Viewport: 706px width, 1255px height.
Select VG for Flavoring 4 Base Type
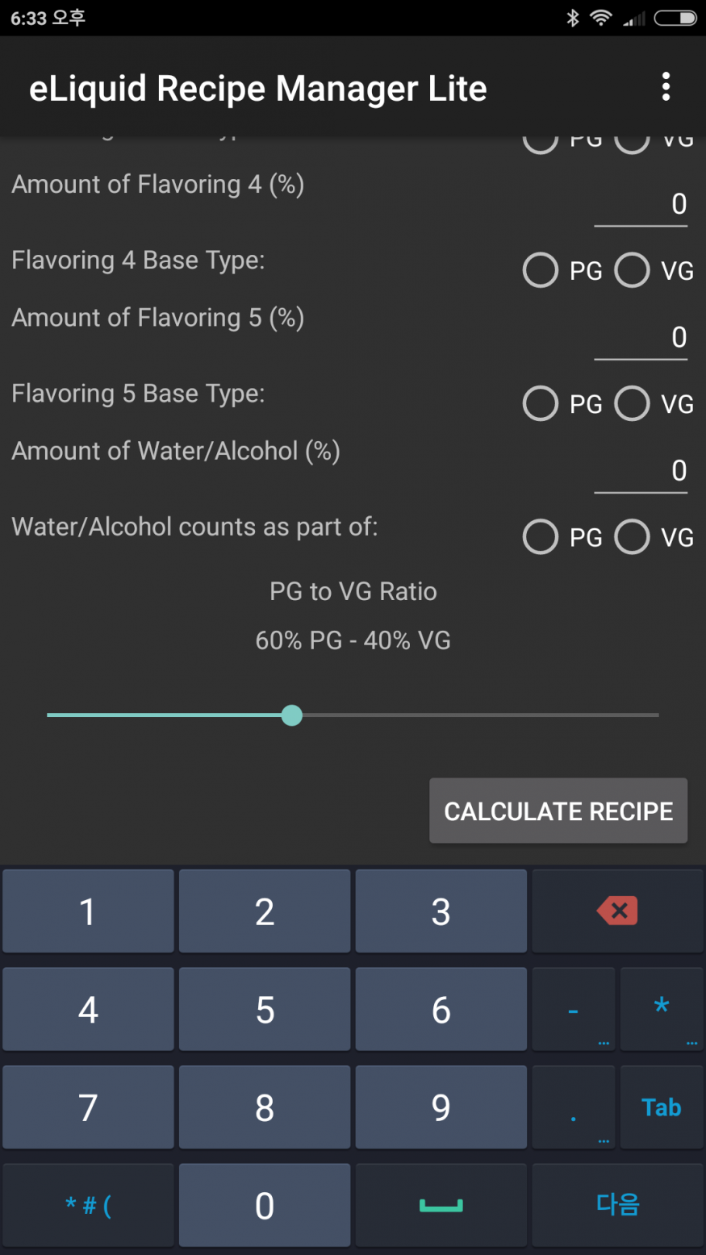pyautogui.click(x=654, y=270)
